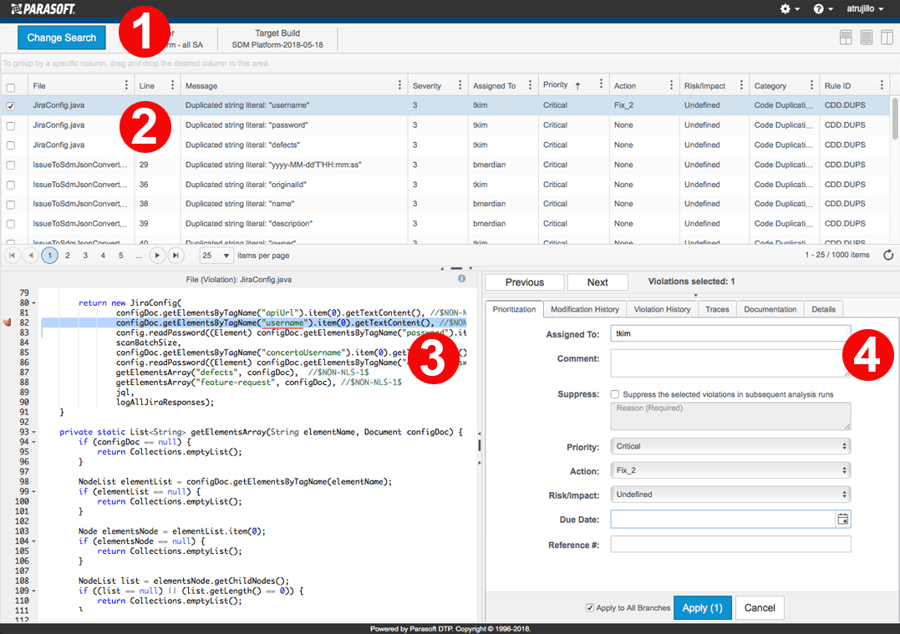Go to the first page of results
This screenshot has width=900, height=634.
pyautogui.click(x=12, y=256)
